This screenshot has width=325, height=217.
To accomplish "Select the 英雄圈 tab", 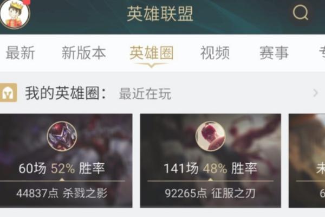I will (152, 53).
